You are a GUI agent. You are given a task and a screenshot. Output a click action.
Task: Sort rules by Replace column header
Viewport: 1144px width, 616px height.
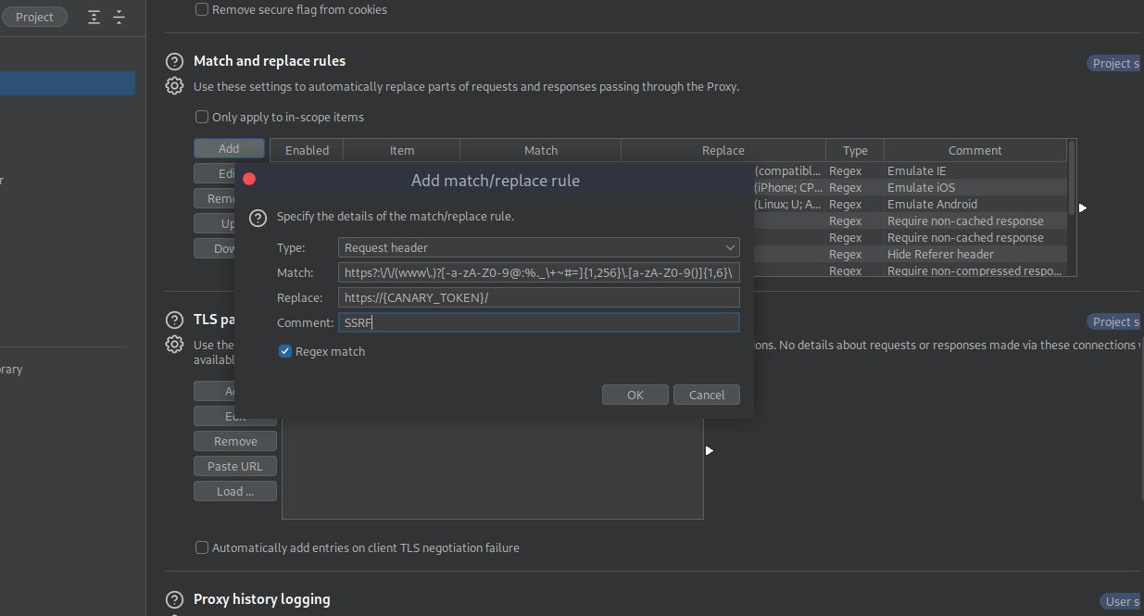[723, 150]
